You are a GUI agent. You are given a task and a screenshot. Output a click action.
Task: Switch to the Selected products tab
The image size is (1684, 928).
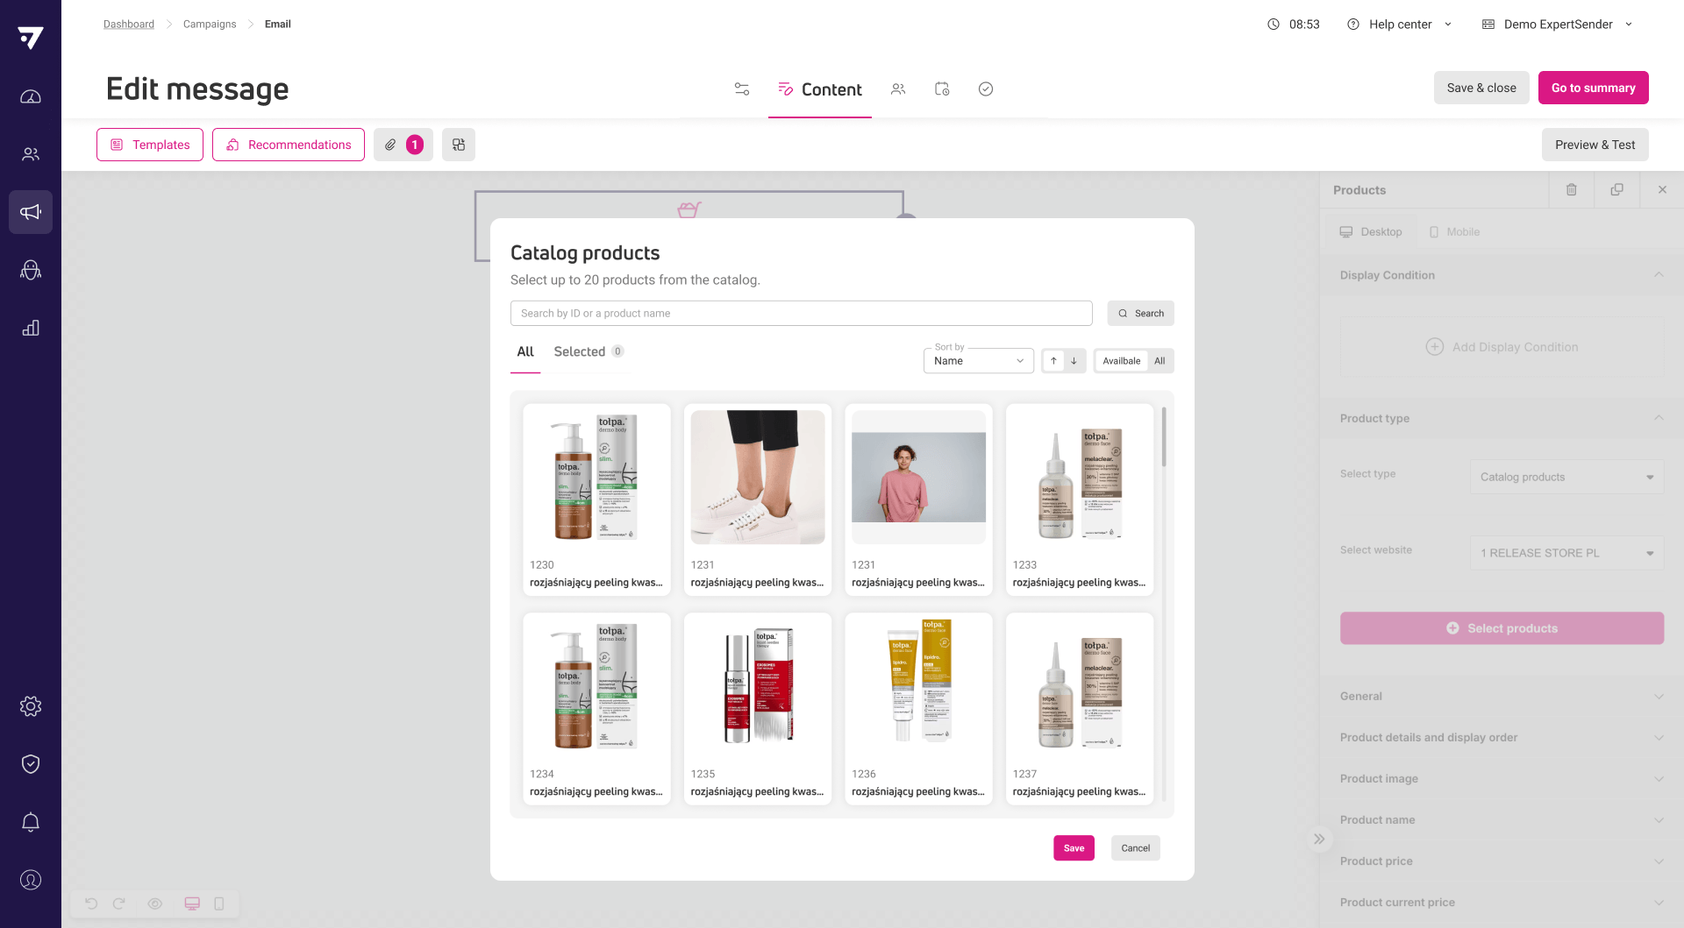pos(589,351)
